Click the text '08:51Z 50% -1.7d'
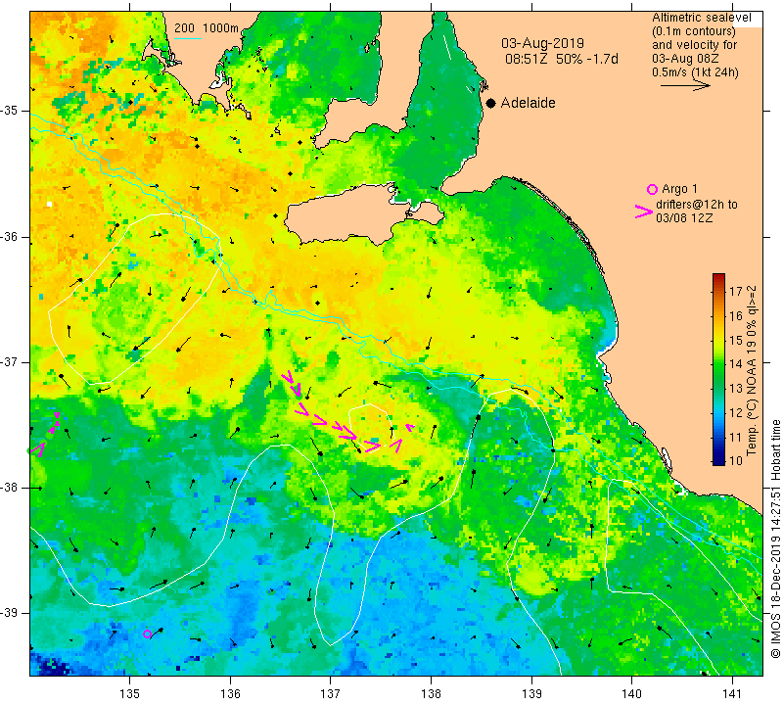The height and width of the screenshot is (705, 783). pos(561,59)
